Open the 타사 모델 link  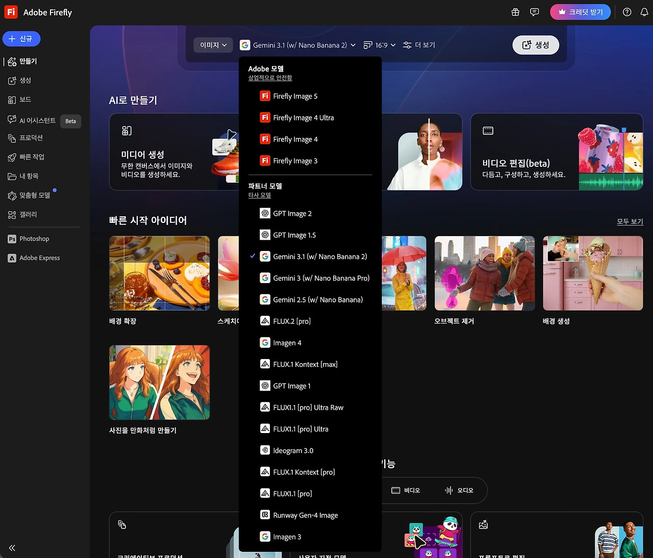tap(259, 195)
